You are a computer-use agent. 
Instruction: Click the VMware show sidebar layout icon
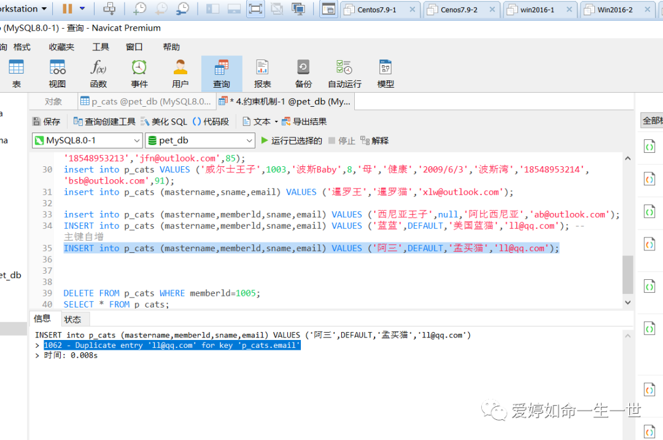212,9
